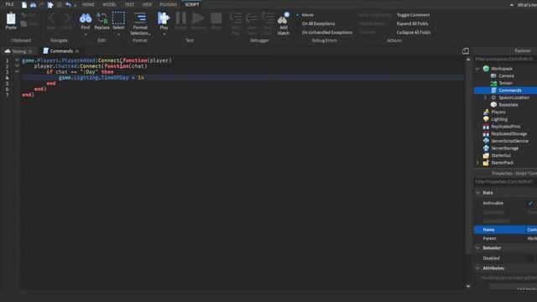The width and height of the screenshot is (537, 302).
Task: Open the Find dropdown arrow
Action: point(86,34)
